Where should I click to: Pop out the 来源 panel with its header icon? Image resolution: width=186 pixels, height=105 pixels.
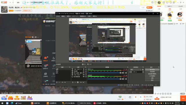[x=86, y=67]
